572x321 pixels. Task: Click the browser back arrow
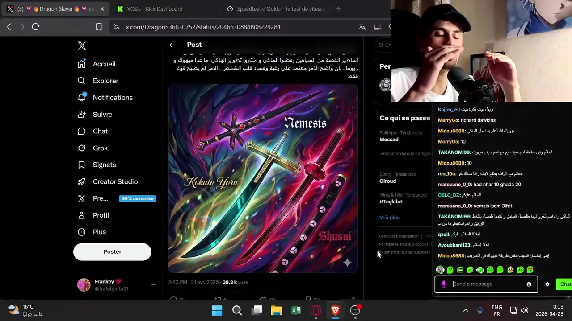pyautogui.click(x=9, y=27)
